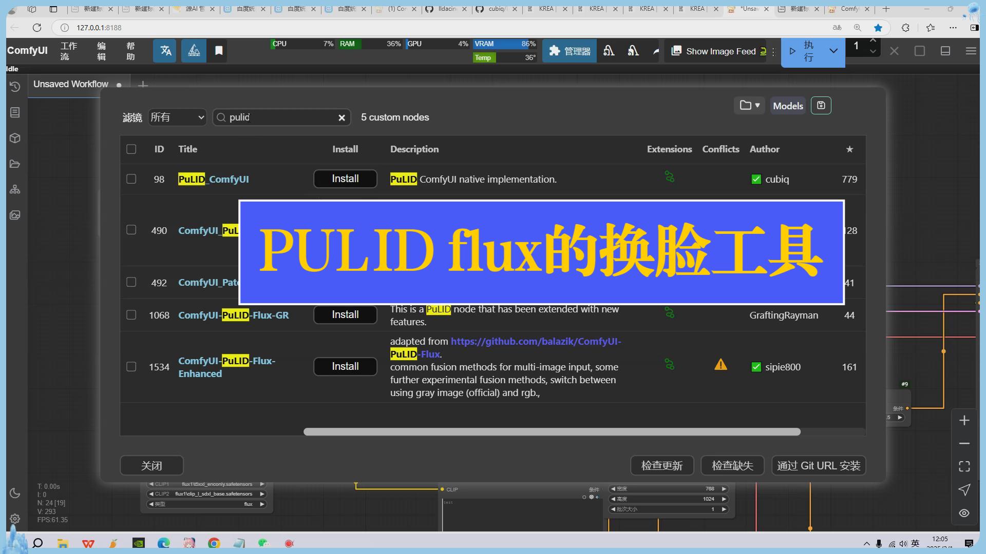Open the image gallery sidebar icon
The image size is (986, 554).
pyautogui.click(x=15, y=215)
